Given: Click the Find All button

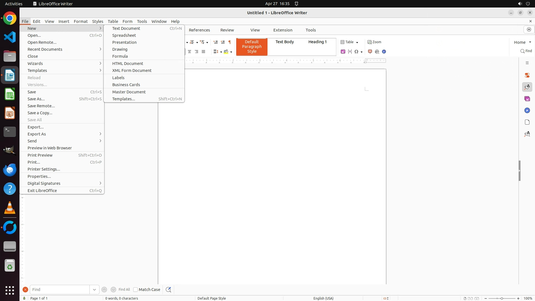Looking at the screenshot, I should [124, 290].
